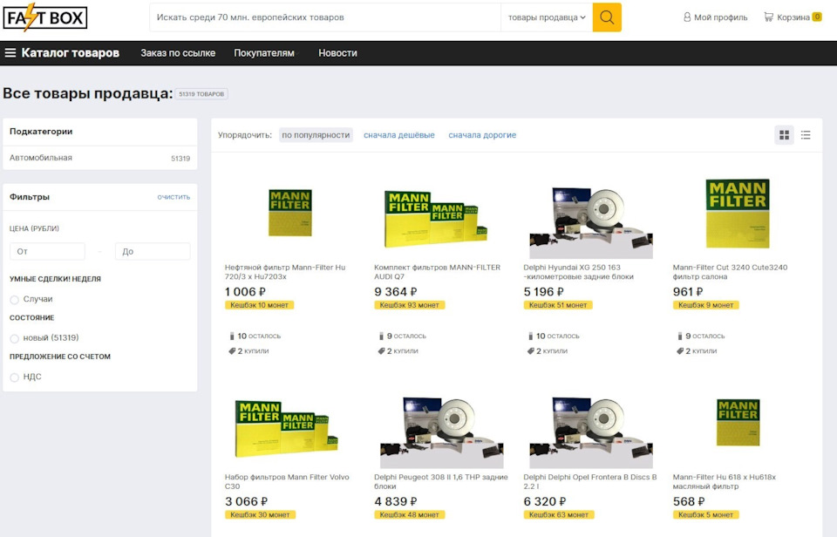Open 'Корзина' link

[x=793, y=17]
